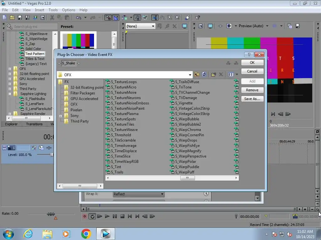Open the OFX folder path dropdown
The image size is (321, 240).
point(190,75)
